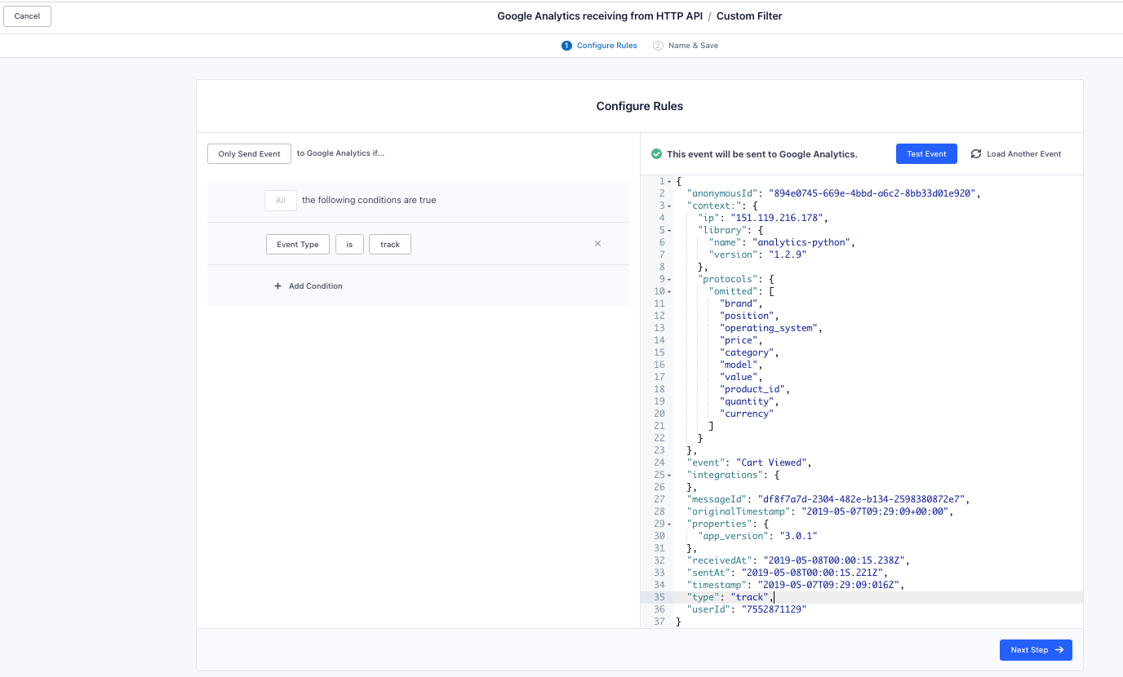Collapse the context object in the JSON viewer
This screenshot has height=677, width=1123.
point(668,205)
